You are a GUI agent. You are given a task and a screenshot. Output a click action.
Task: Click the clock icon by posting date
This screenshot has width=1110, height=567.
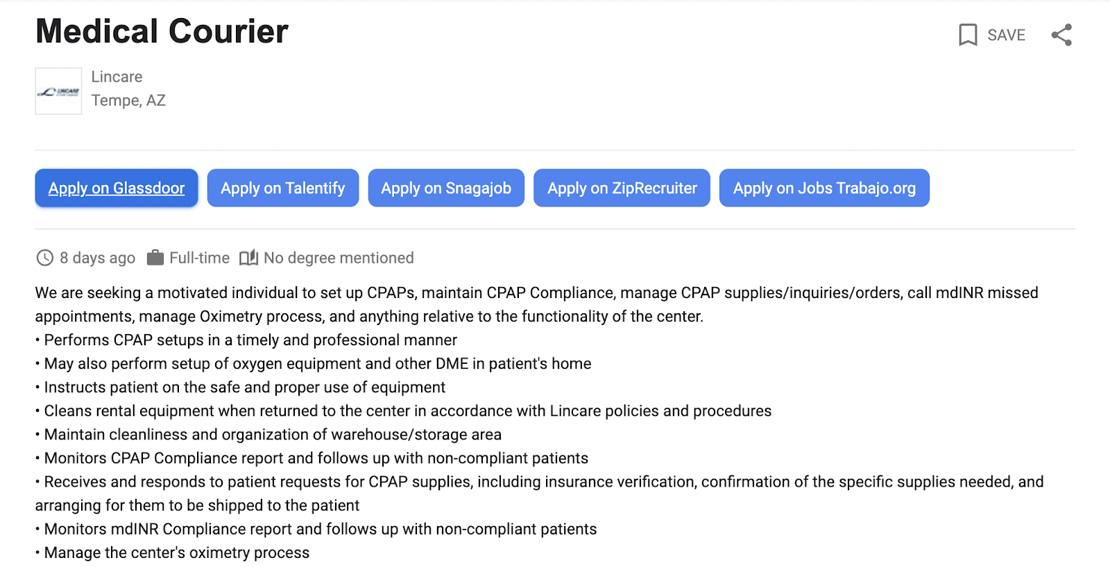[x=45, y=258]
